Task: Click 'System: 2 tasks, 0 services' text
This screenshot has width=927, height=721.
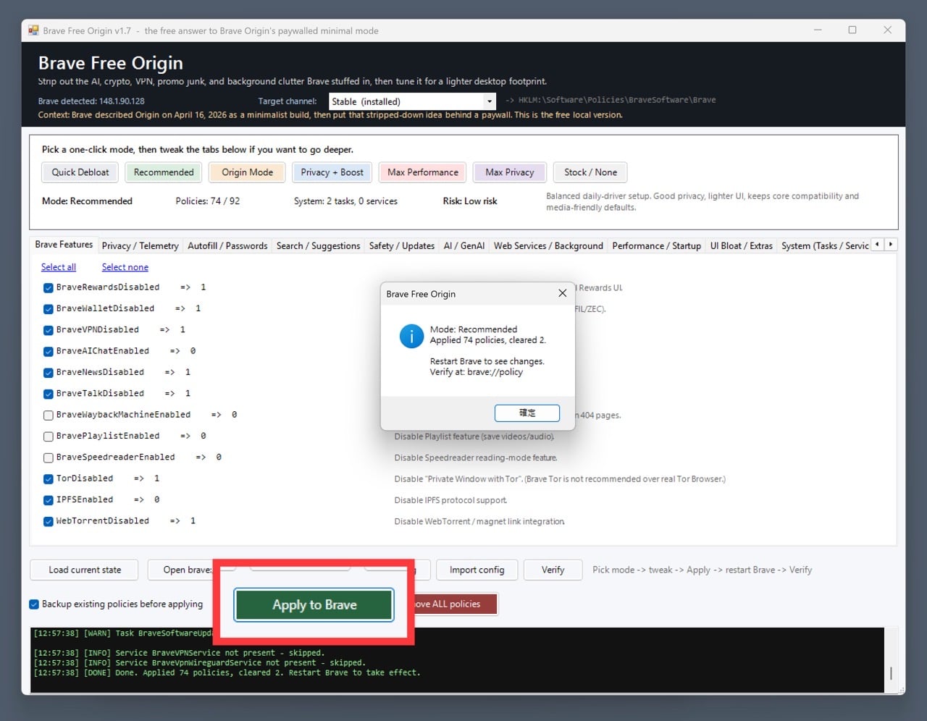Action: [345, 201]
